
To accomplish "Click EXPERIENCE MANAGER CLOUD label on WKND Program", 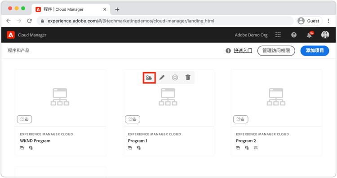I will 46,134.
